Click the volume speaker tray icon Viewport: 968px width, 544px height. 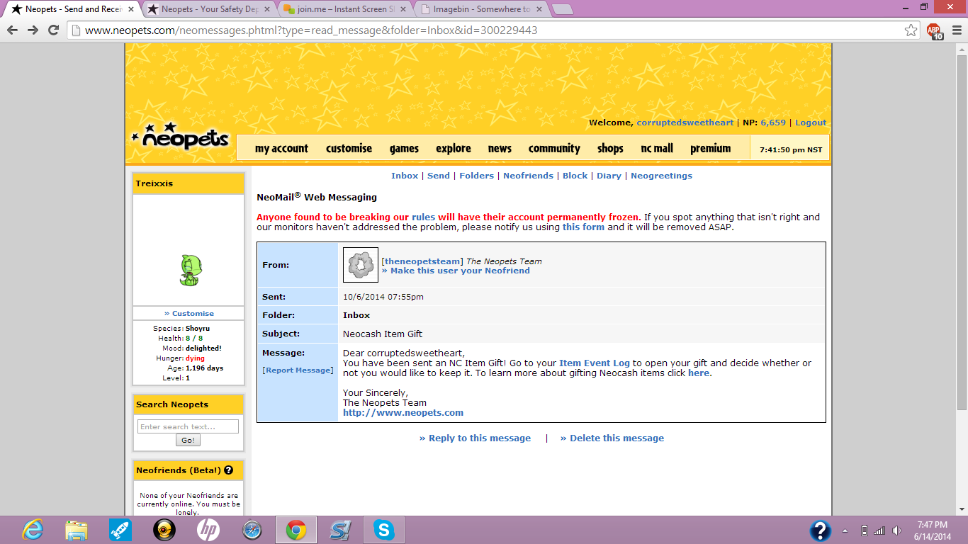coord(897,531)
